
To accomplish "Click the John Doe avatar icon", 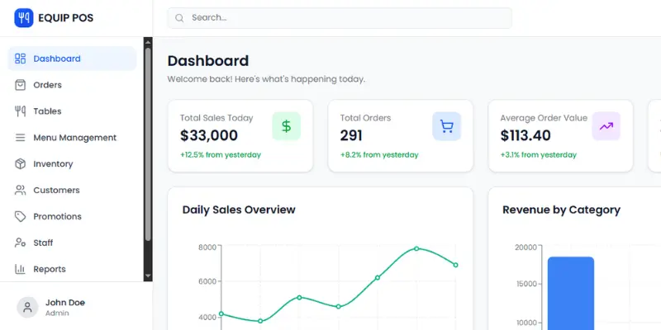I will 27,308.
